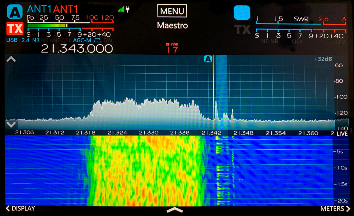Image resolution: width=354 pixels, height=216 pixels.
Task: Toggle DIV diversity on slice A
Action: pos(108,40)
